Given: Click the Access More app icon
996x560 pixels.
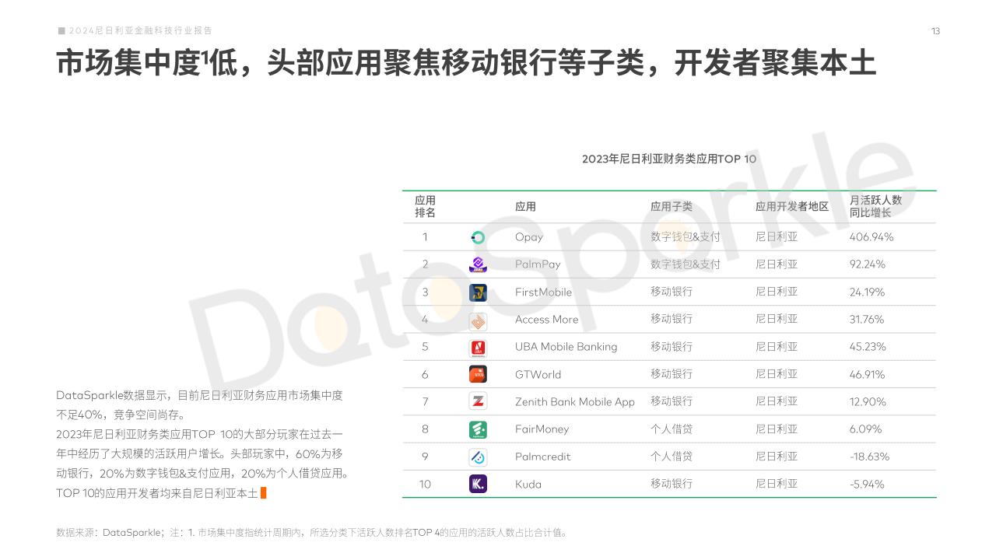Looking at the screenshot, I should pos(478,320).
